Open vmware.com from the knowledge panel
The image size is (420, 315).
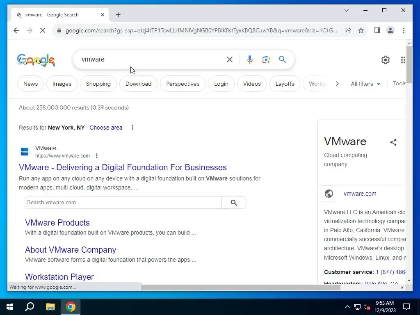(360, 194)
